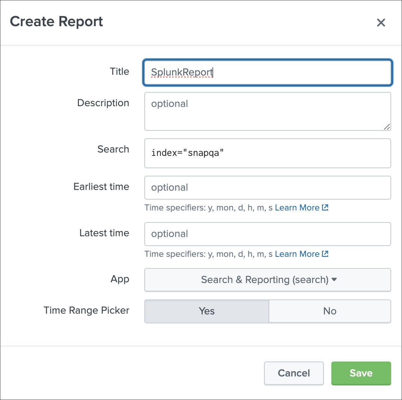Screen dimensions: 402x400
Task: Click the dropdown caret on the App selector
Action: click(x=334, y=280)
